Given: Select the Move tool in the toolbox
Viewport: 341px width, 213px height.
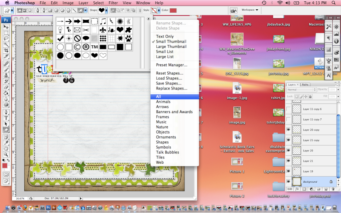Looking at the screenshot, I should [x=6, y=27].
